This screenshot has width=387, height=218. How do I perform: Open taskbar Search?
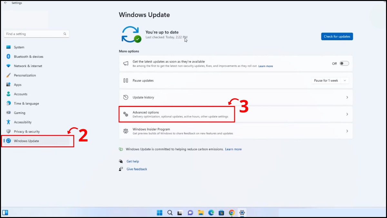coord(170,213)
